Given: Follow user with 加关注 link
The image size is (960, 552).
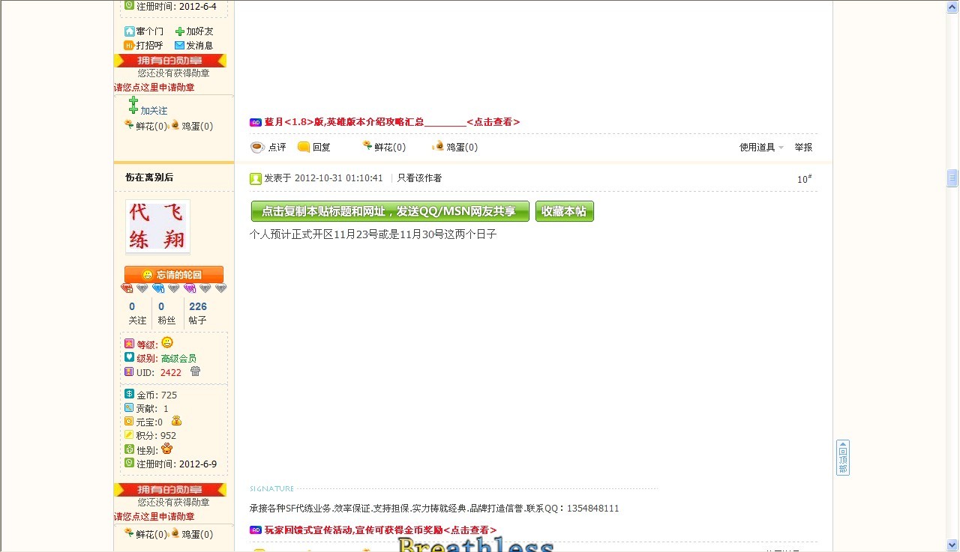Looking at the screenshot, I should click(x=153, y=111).
